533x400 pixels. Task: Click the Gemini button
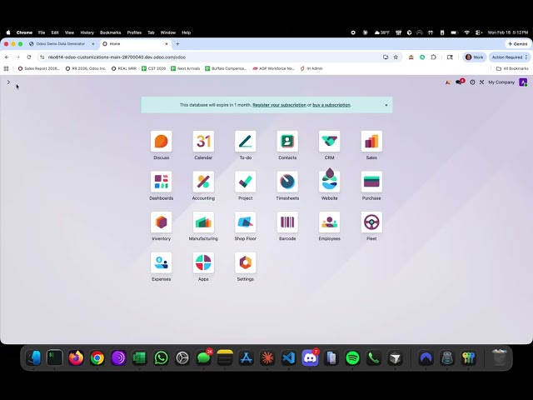[x=517, y=44]
